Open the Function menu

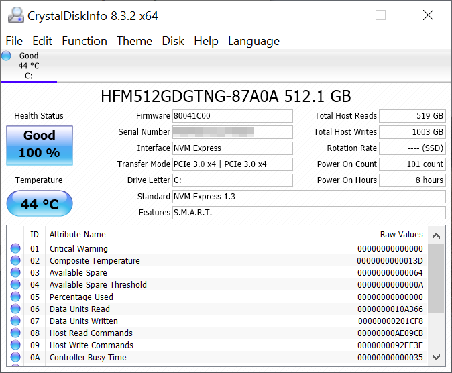pos(84,41)
